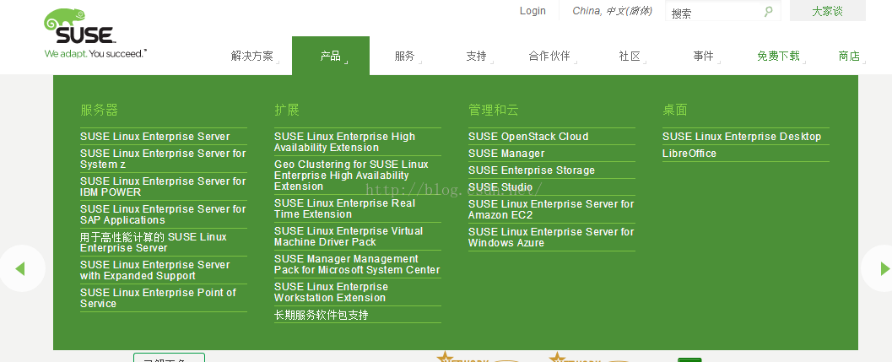Open the 社区 menu
The height and width of the screenshot is (362, 892).
[630, 56]
